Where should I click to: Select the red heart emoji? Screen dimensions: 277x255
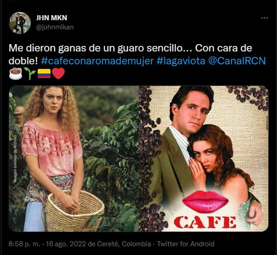[x=59, y=74]
